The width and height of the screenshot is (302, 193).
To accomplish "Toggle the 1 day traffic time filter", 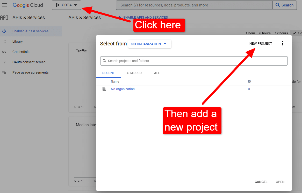I will click(298, 33).
